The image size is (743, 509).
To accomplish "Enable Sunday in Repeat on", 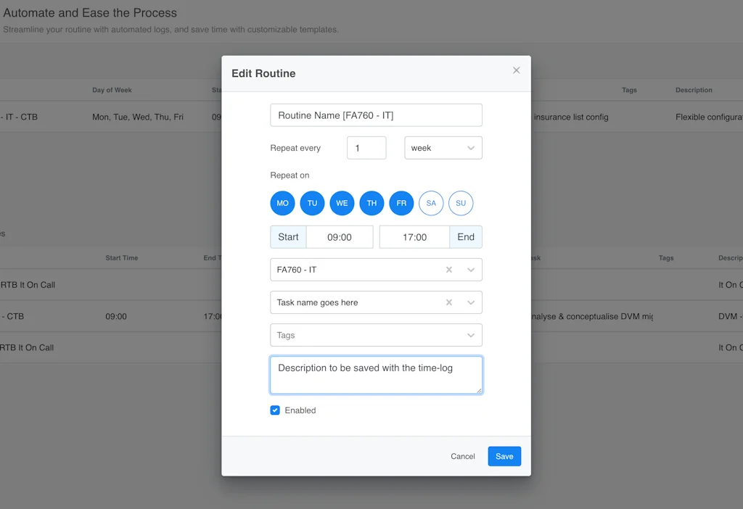I will [461, 203].
